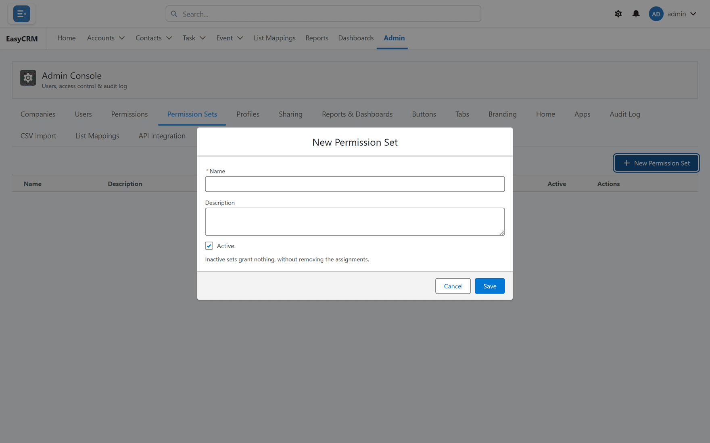Save the new permission set
Screen dimensions: 710x443
tap(490, 286)
